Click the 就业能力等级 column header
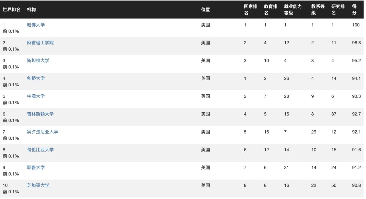This screenshot has height=199, width=366. [293, 10]
